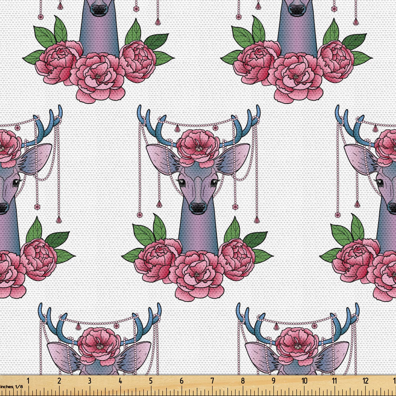Click the number 12 on the ruler
The width and height of the screenshot is (396, 396).
(365, 381)
